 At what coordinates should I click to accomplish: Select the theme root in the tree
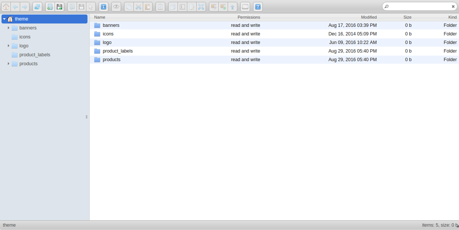coord(44,19)
